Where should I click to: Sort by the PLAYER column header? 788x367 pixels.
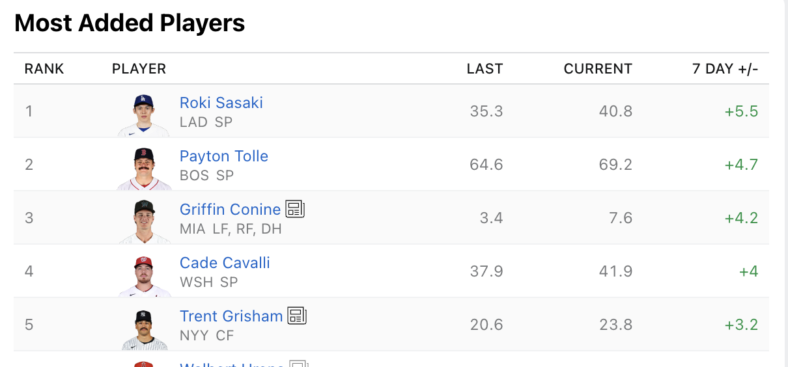click(139, 69)
